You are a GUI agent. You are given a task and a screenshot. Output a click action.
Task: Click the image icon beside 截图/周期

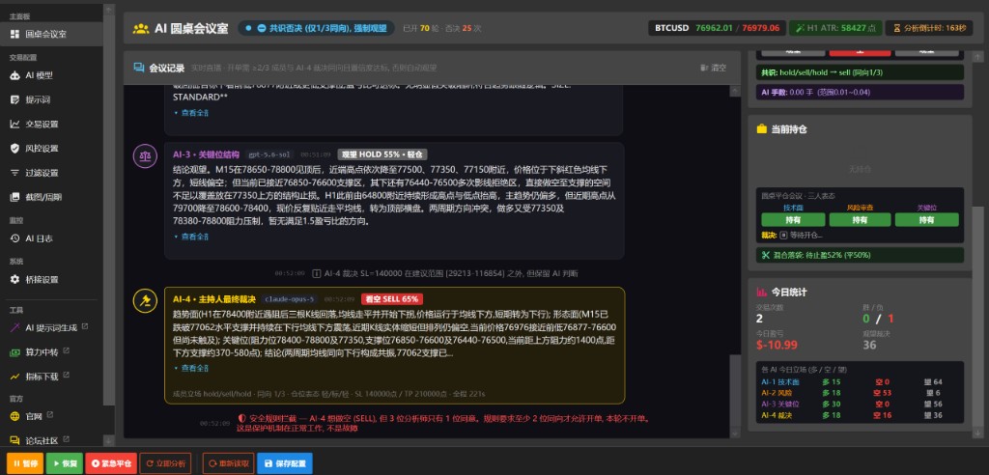coord(14,197)
